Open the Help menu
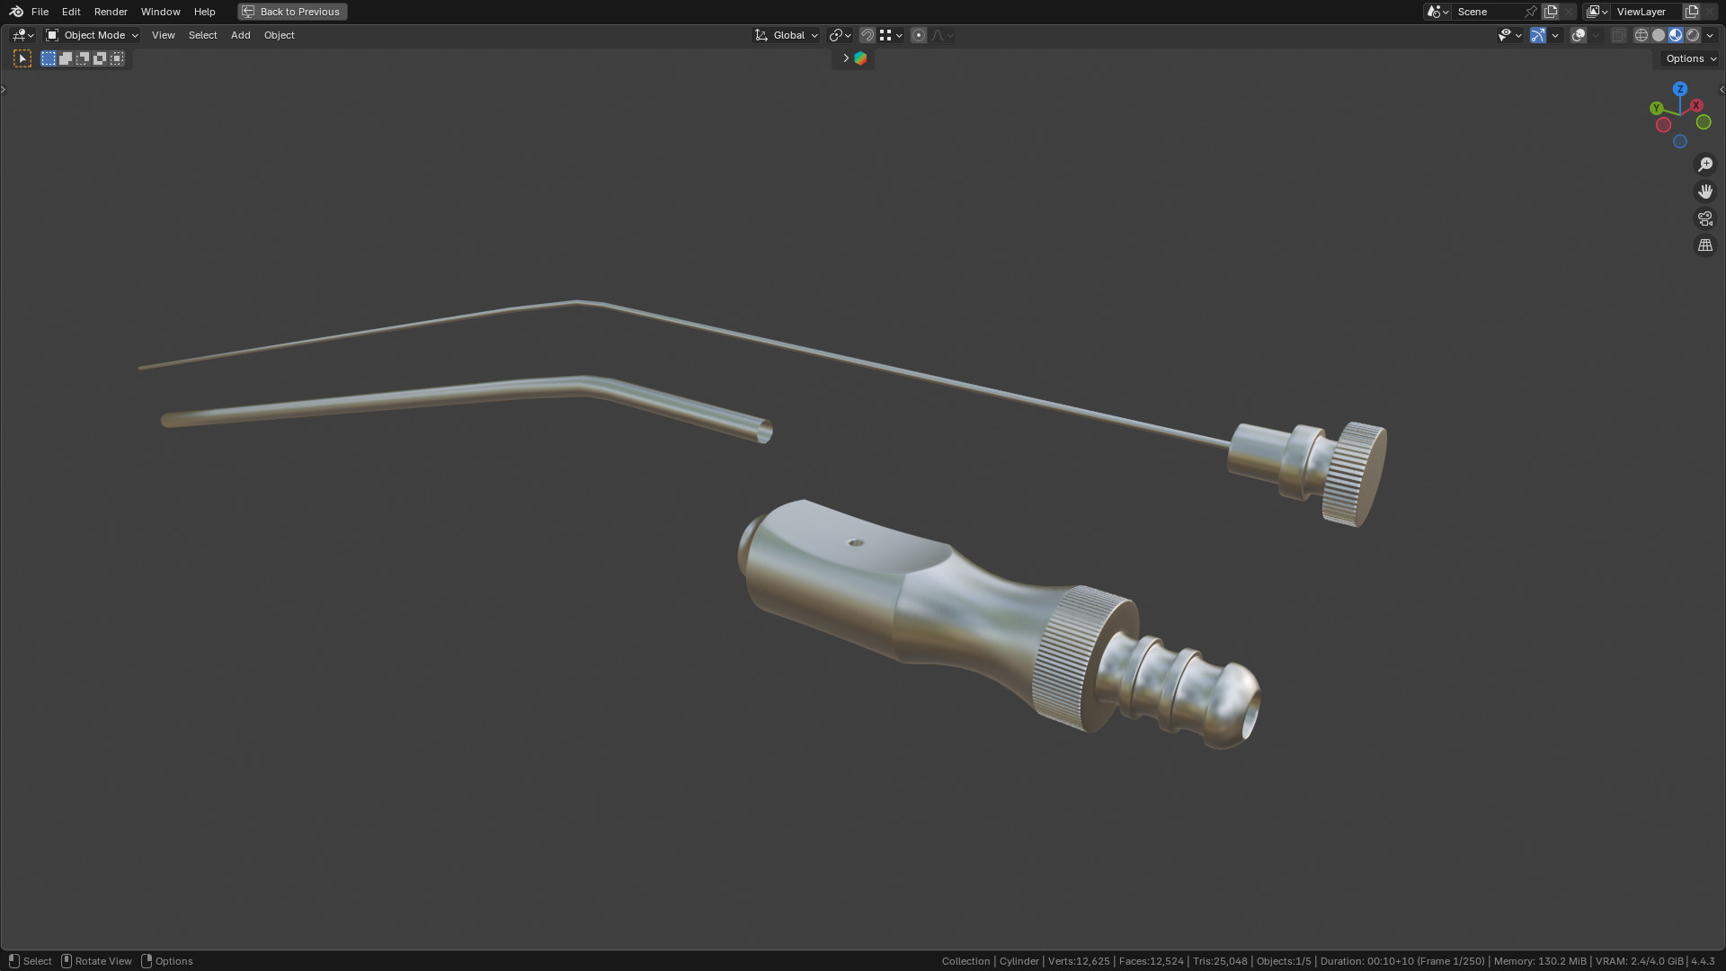The image size is (1726, 971). 204,12
